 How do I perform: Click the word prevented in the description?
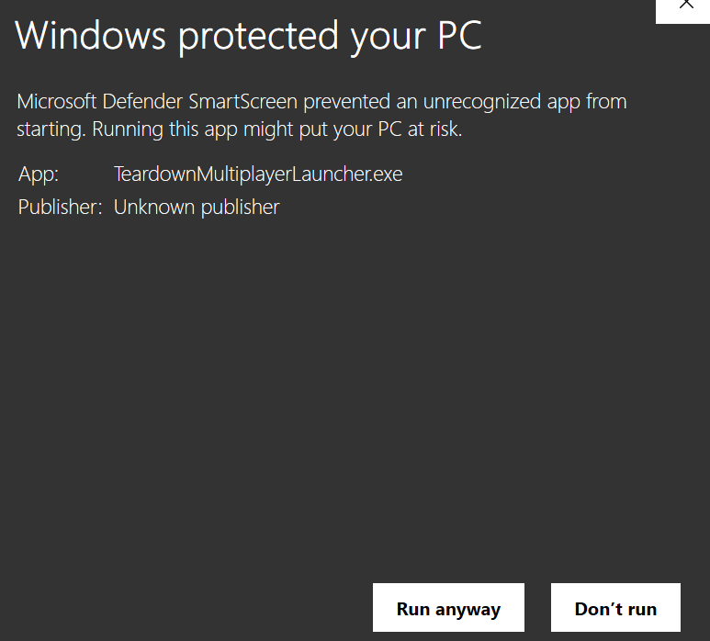[x=347, y=102]
